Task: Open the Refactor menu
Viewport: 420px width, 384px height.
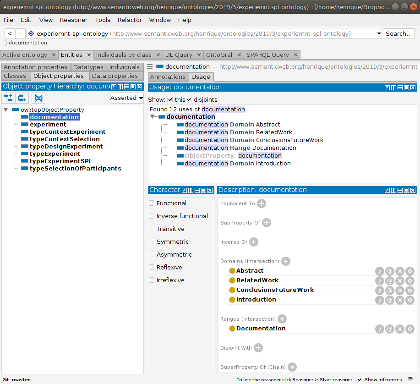Action: click(130, 20)
